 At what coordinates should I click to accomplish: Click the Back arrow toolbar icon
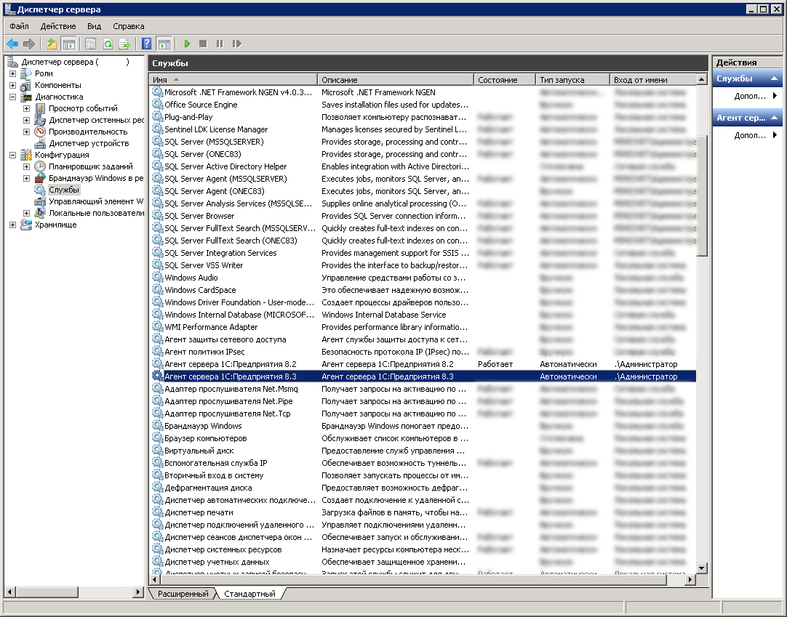pyautogui.click(x=12, y=44)
